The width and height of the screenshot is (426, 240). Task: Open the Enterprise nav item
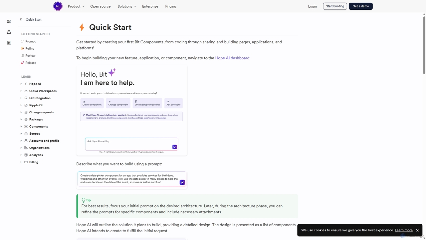150,6
